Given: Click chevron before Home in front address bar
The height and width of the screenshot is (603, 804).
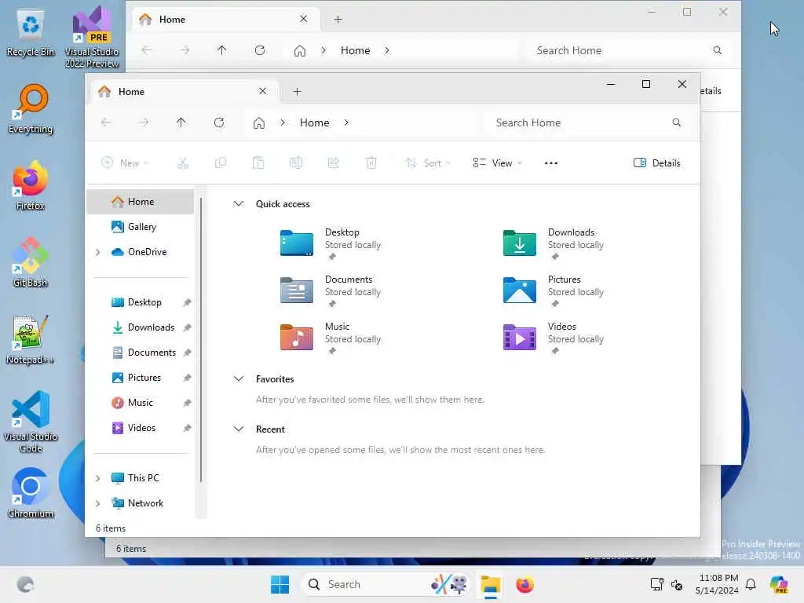Looking at the screenshot, I should [x=283, y=122].
